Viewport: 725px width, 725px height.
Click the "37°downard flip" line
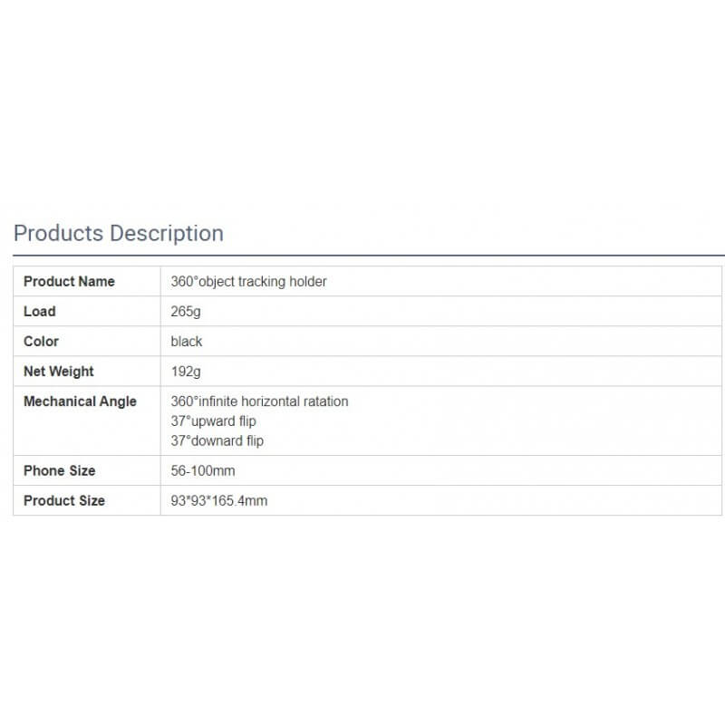pyautogui.click(x=217, y=440)
